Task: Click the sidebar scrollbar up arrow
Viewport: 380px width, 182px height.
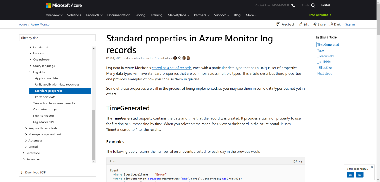Action: (x=93, y=48)
